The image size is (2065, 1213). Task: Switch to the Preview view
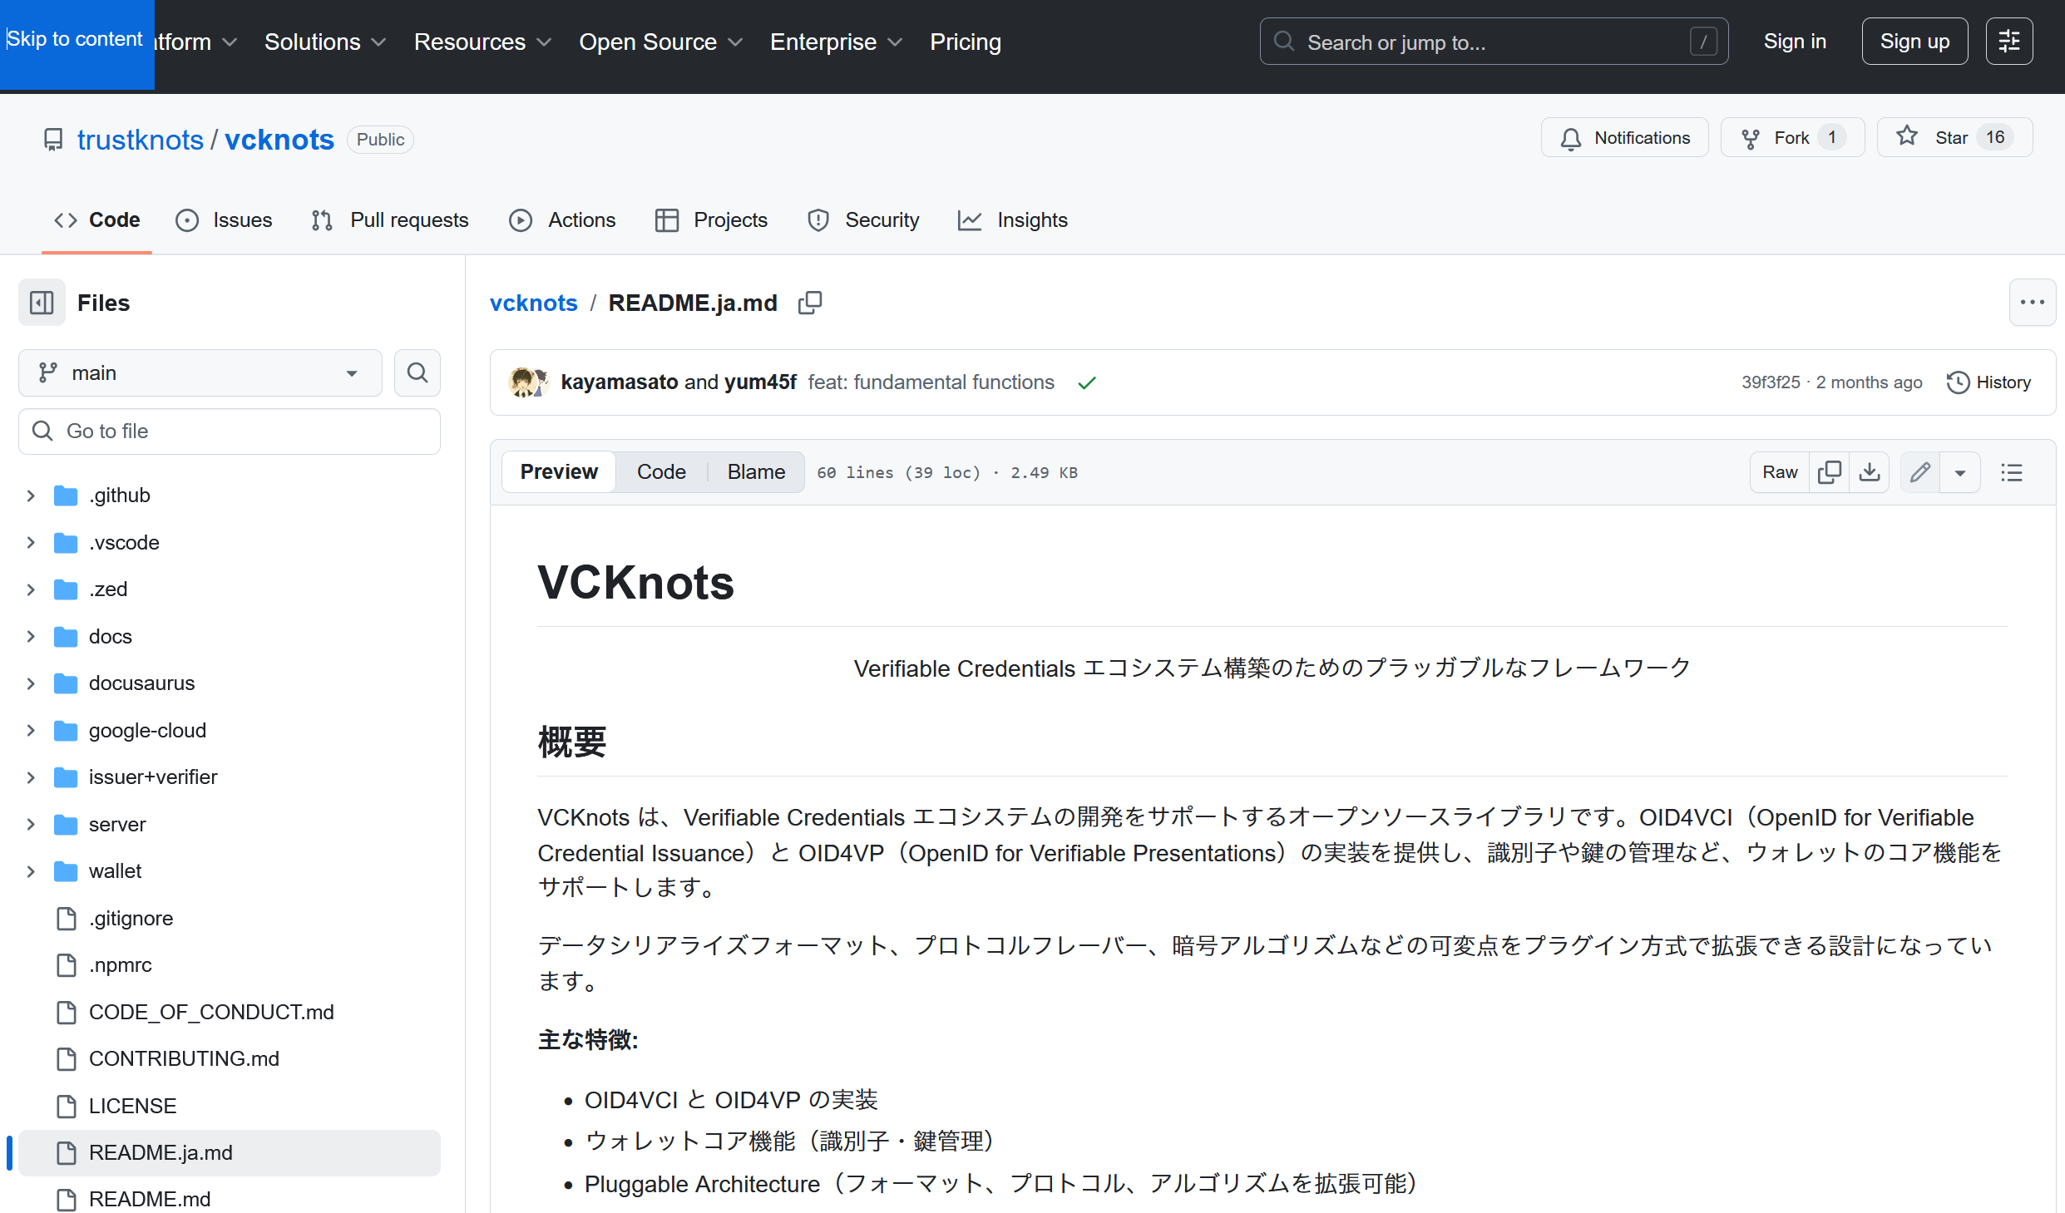pos(559,472)
